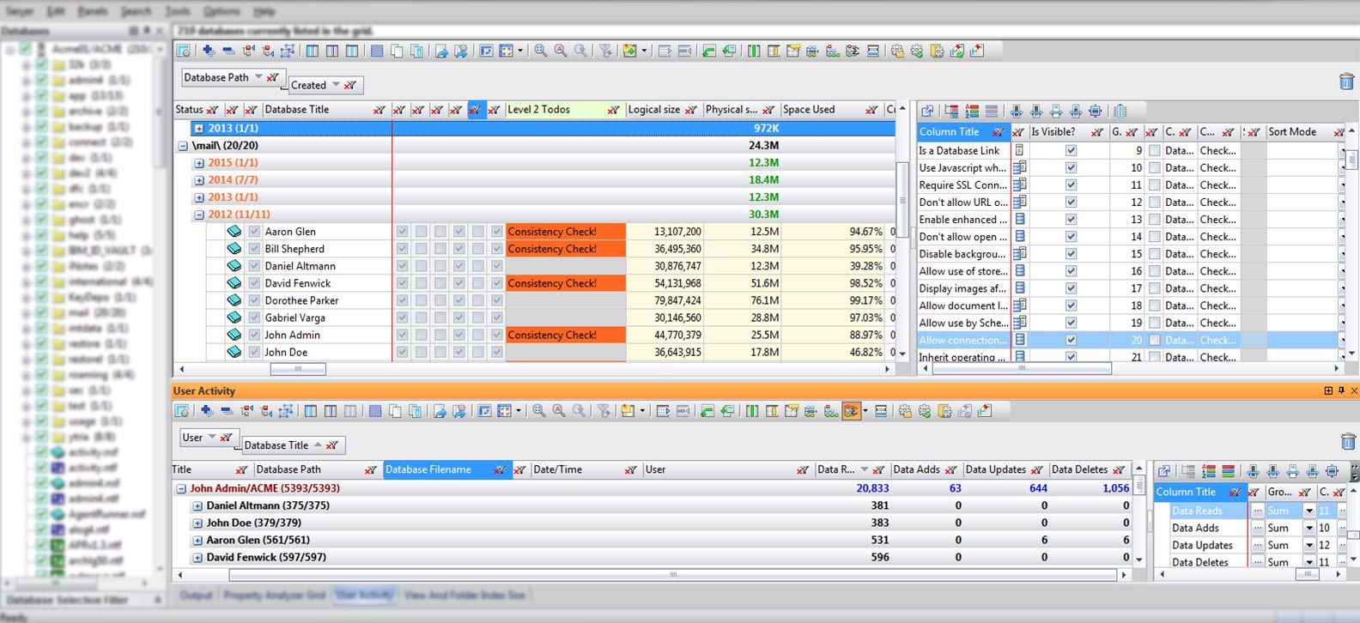Click the green return arrow icon in top toolbar

tap(709, 51)
